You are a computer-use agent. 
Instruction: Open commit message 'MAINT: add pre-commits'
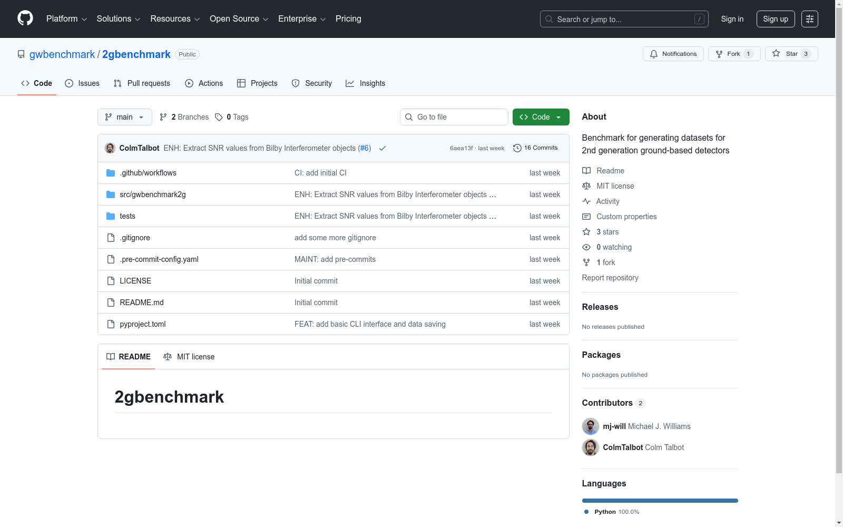click(x=335, y=259)
